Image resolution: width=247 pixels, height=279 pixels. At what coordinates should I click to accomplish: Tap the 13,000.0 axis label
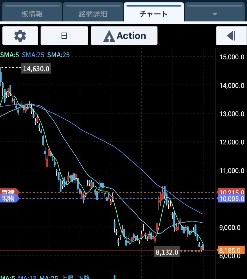click(x=232, y=114)
